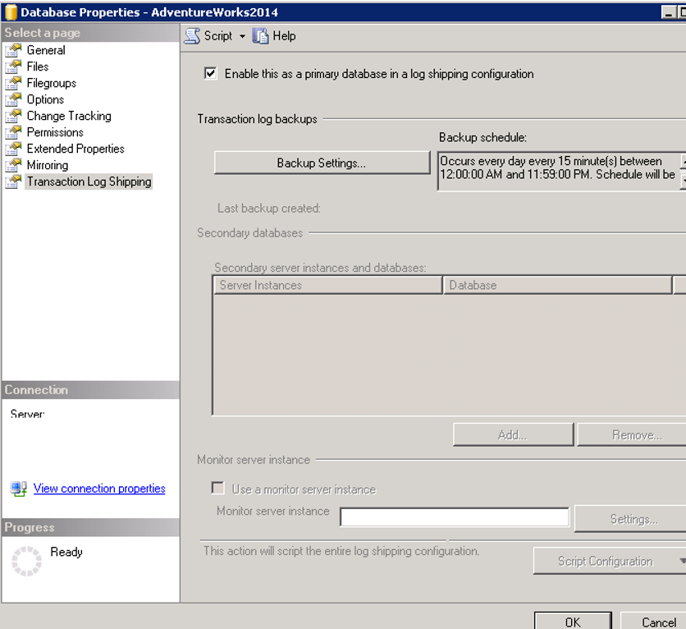Click the Filegroups page icon
Screen dimensions: 686x629
coord(13,83)
